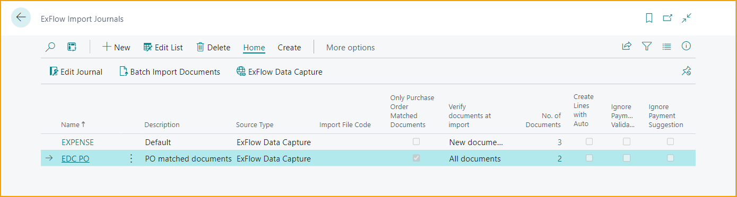Select the EXPENSE journal name

77,142
